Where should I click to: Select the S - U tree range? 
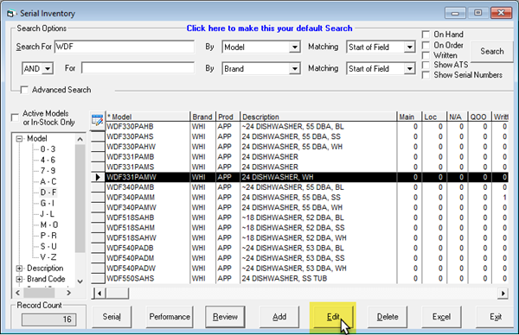click(48, 246)
